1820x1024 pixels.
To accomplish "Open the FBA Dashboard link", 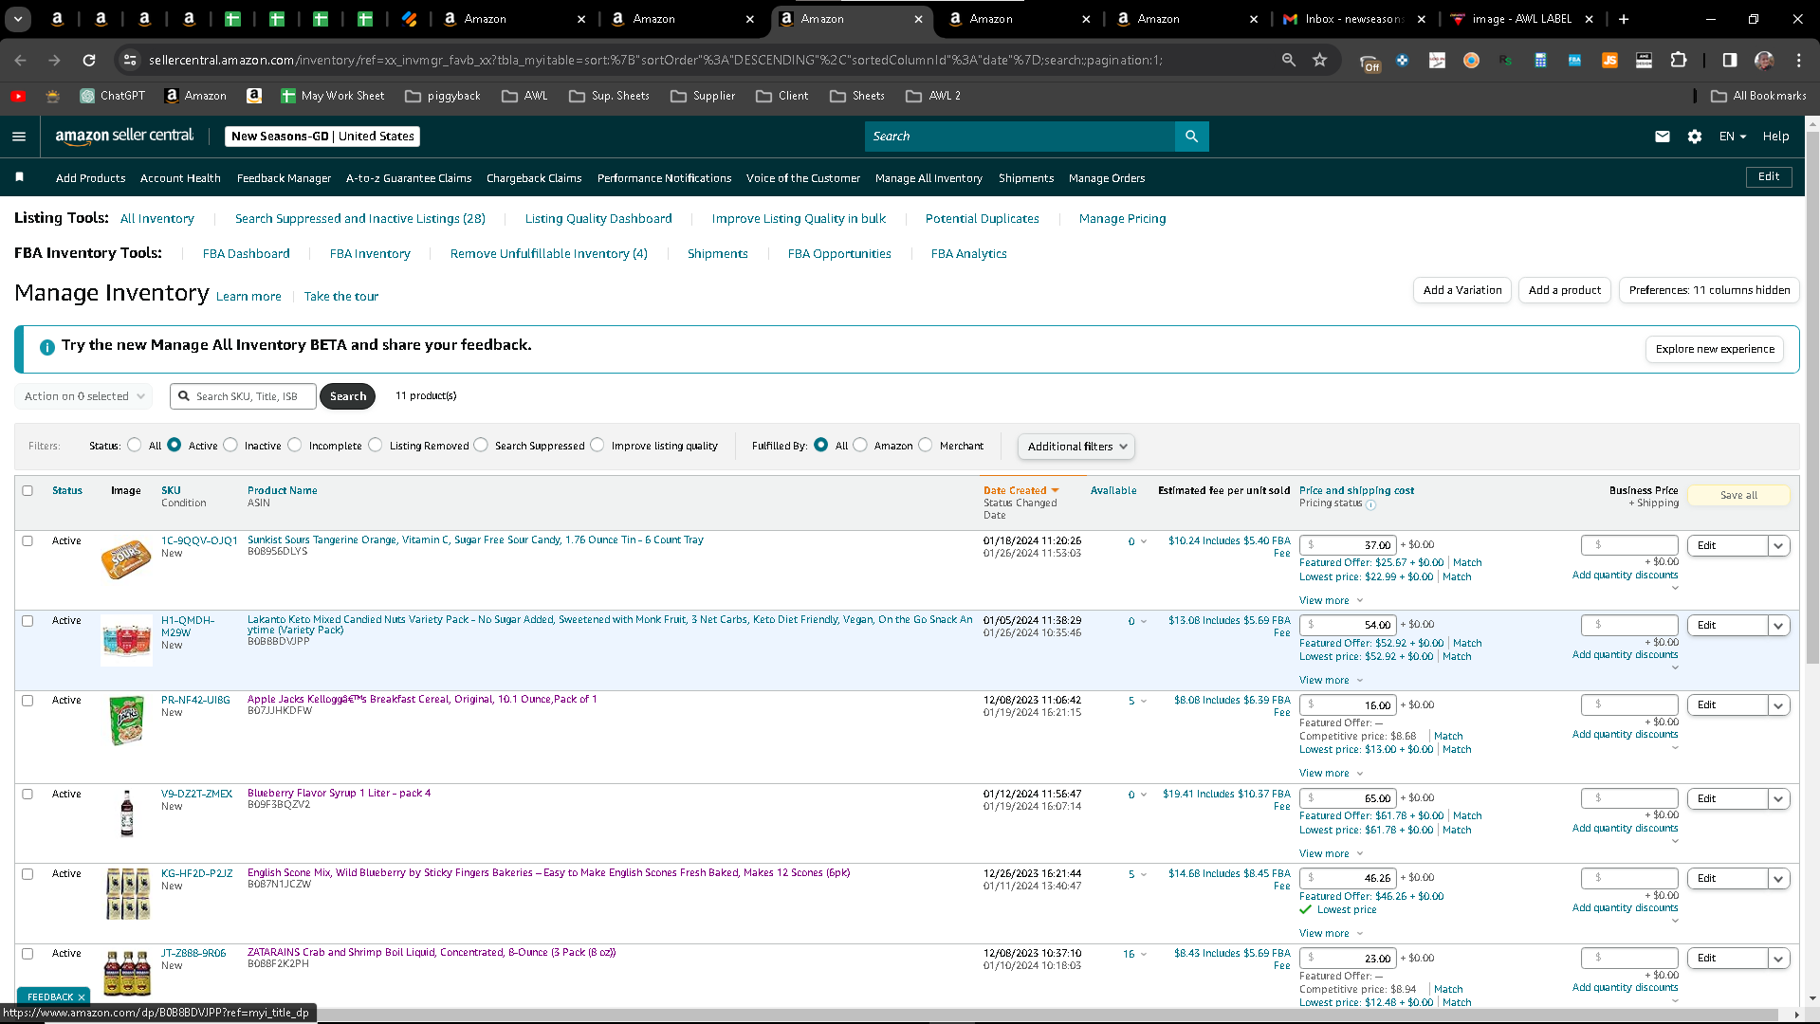I will (246, 254).
